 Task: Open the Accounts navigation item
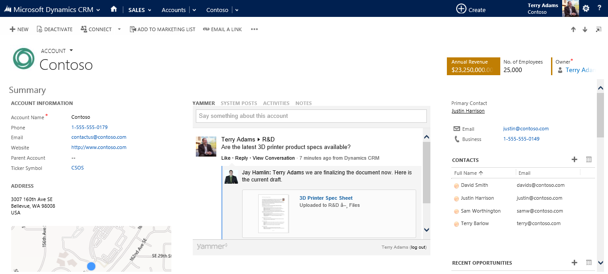click(x=174, y=10)
